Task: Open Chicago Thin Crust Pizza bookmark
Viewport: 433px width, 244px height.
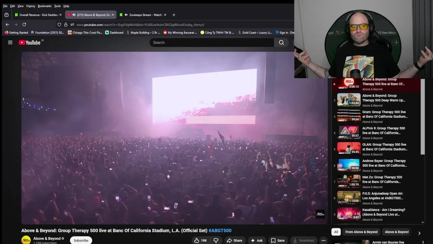Action: tap(85, 33)
